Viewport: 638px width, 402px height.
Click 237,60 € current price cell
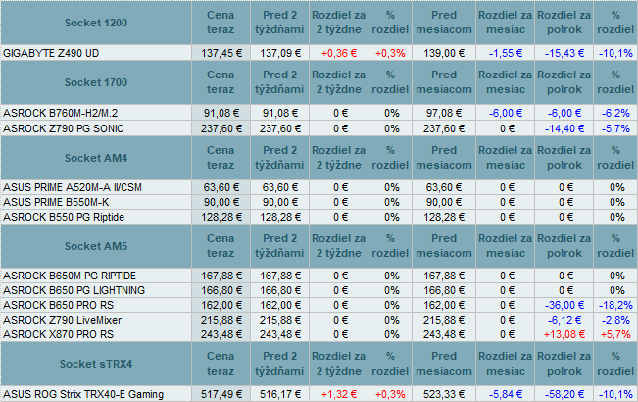221,128
